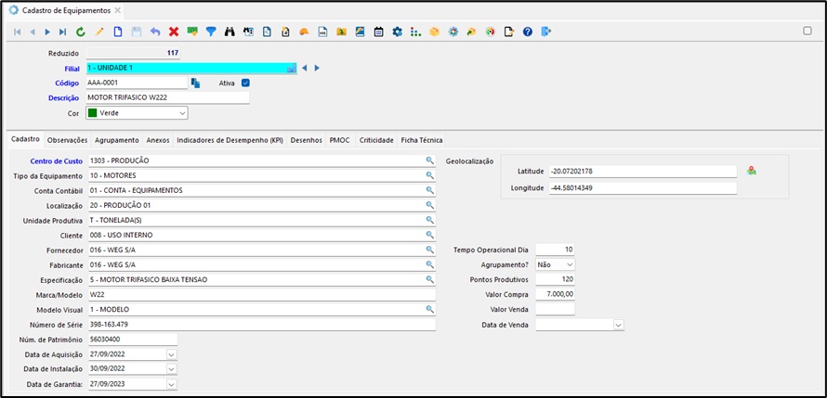Search Localização with magnifier

[x=430, y=205]
